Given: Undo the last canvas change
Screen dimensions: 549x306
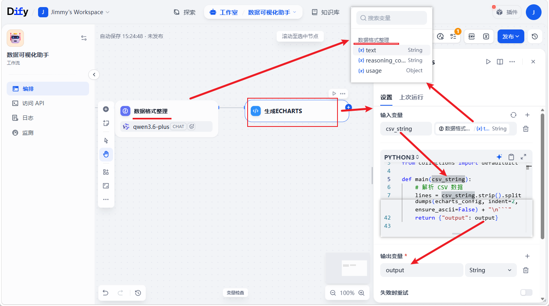Looking at the screenshot, I should click(x=106, y=293).
